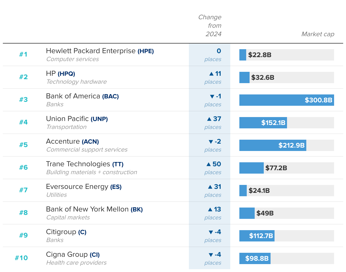Select the #1 rank number
Image resolution: width=346 pixels, height=272 pixels.
pos(23,54)
